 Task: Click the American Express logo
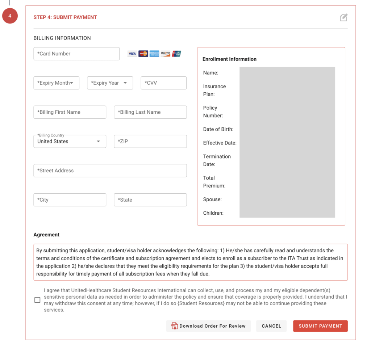(x=154, y=54)
